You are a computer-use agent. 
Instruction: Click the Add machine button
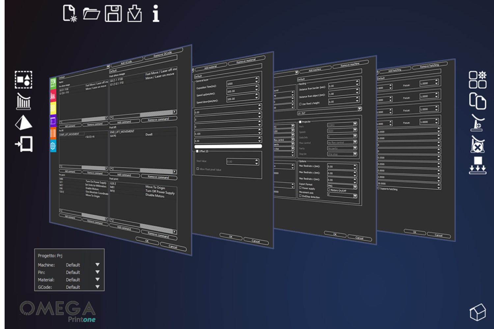coord(315,69)
